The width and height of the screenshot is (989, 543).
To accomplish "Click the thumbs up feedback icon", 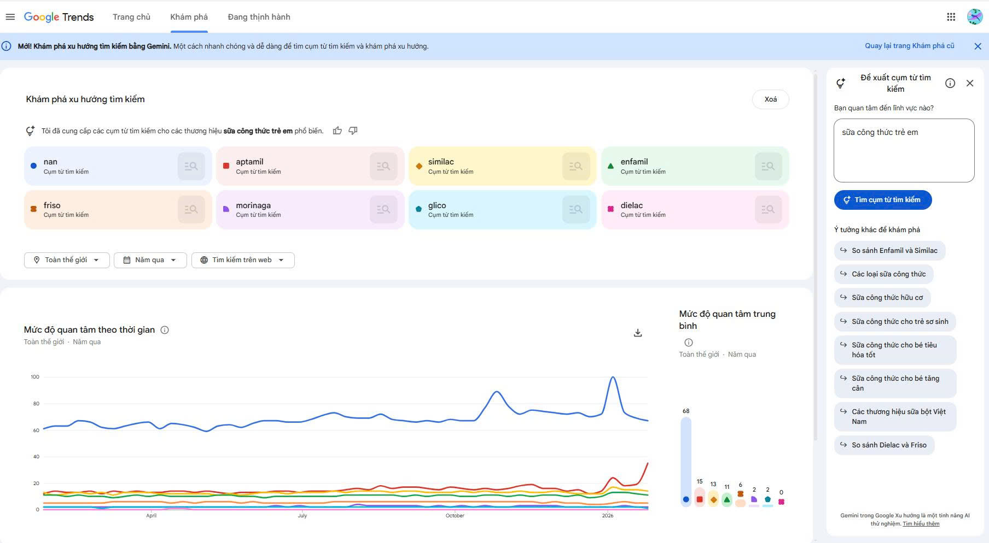I will point(338,131).
